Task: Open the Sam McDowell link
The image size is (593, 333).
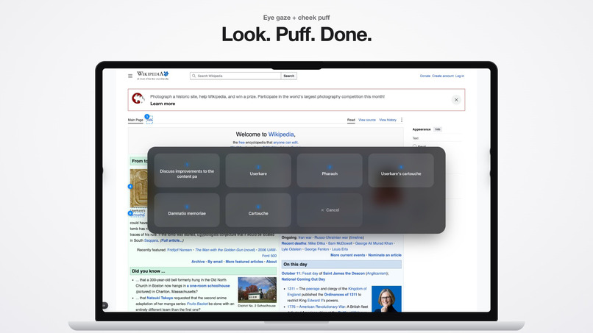Action: point(340,243)
